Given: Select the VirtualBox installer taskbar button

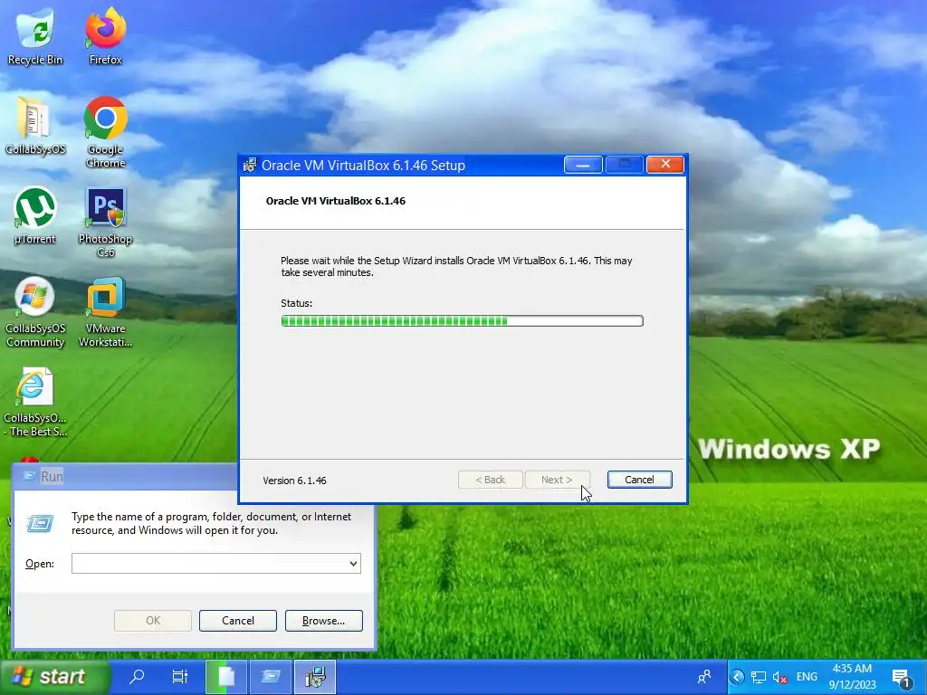Looking at the screenshot, I should tap(315, 677).
